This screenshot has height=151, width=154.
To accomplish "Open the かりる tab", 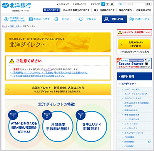I will [64, 19].
